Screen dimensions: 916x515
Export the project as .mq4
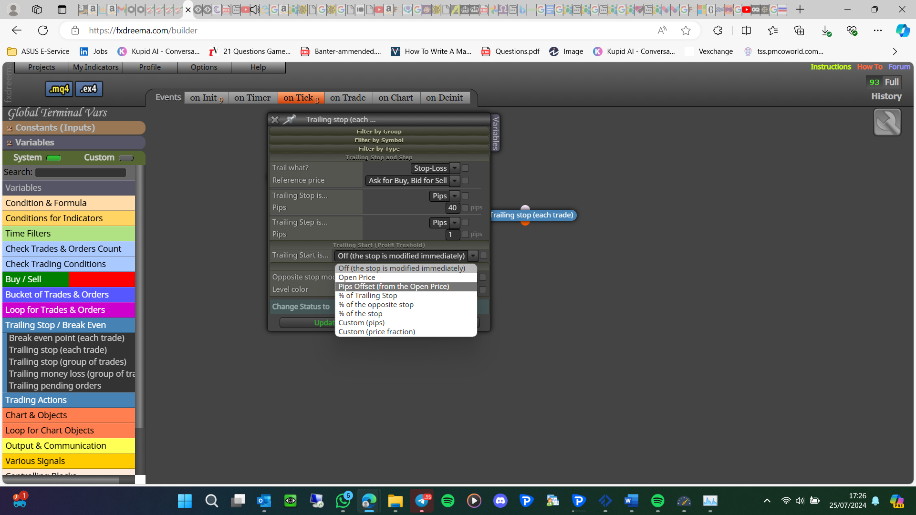59,89
